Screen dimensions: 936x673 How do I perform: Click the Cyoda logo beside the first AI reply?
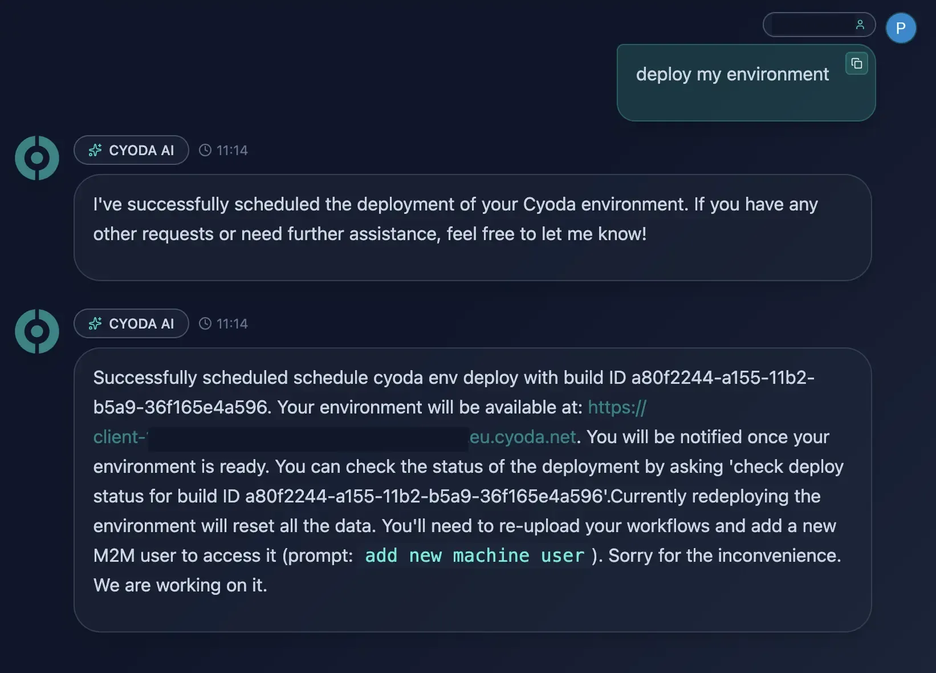tap(36, 158)
